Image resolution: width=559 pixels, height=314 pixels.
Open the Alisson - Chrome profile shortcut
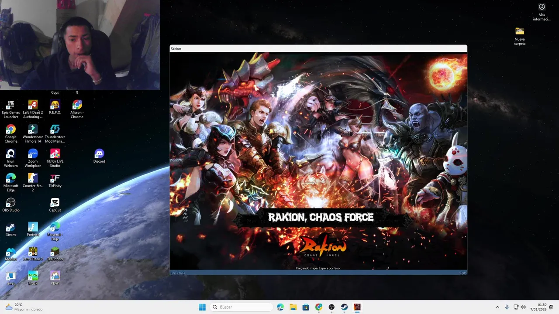pos(77,109)
